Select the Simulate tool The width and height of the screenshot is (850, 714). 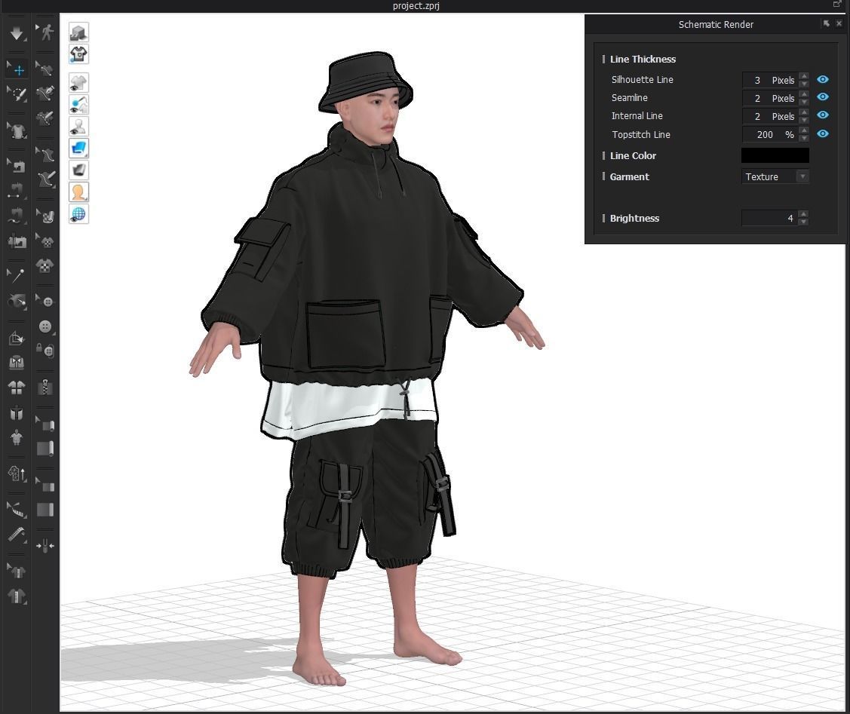16,32
